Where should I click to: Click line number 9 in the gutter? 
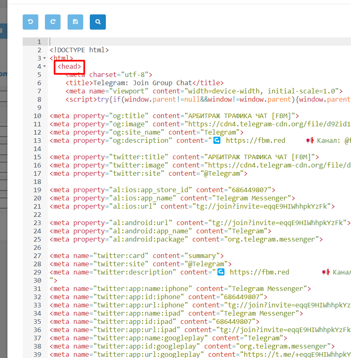[x=39, y=107]
